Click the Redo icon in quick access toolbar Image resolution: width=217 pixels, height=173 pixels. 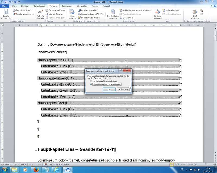point(15,2)
